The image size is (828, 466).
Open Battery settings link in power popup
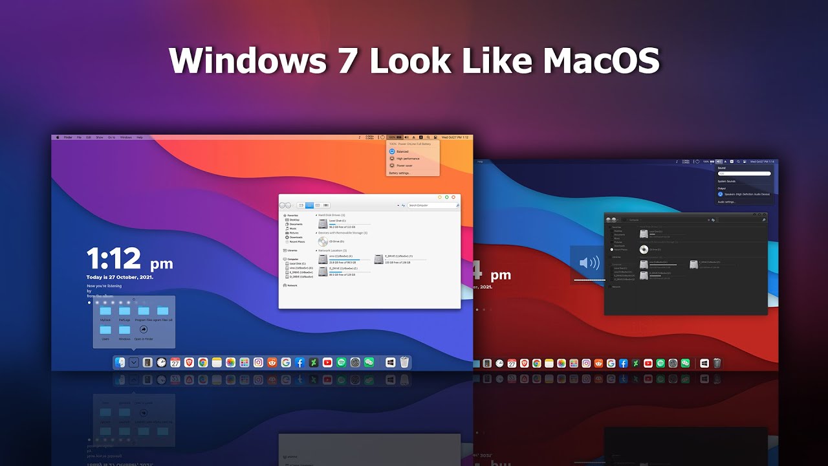pyautogui.click(x=400, y=173)
